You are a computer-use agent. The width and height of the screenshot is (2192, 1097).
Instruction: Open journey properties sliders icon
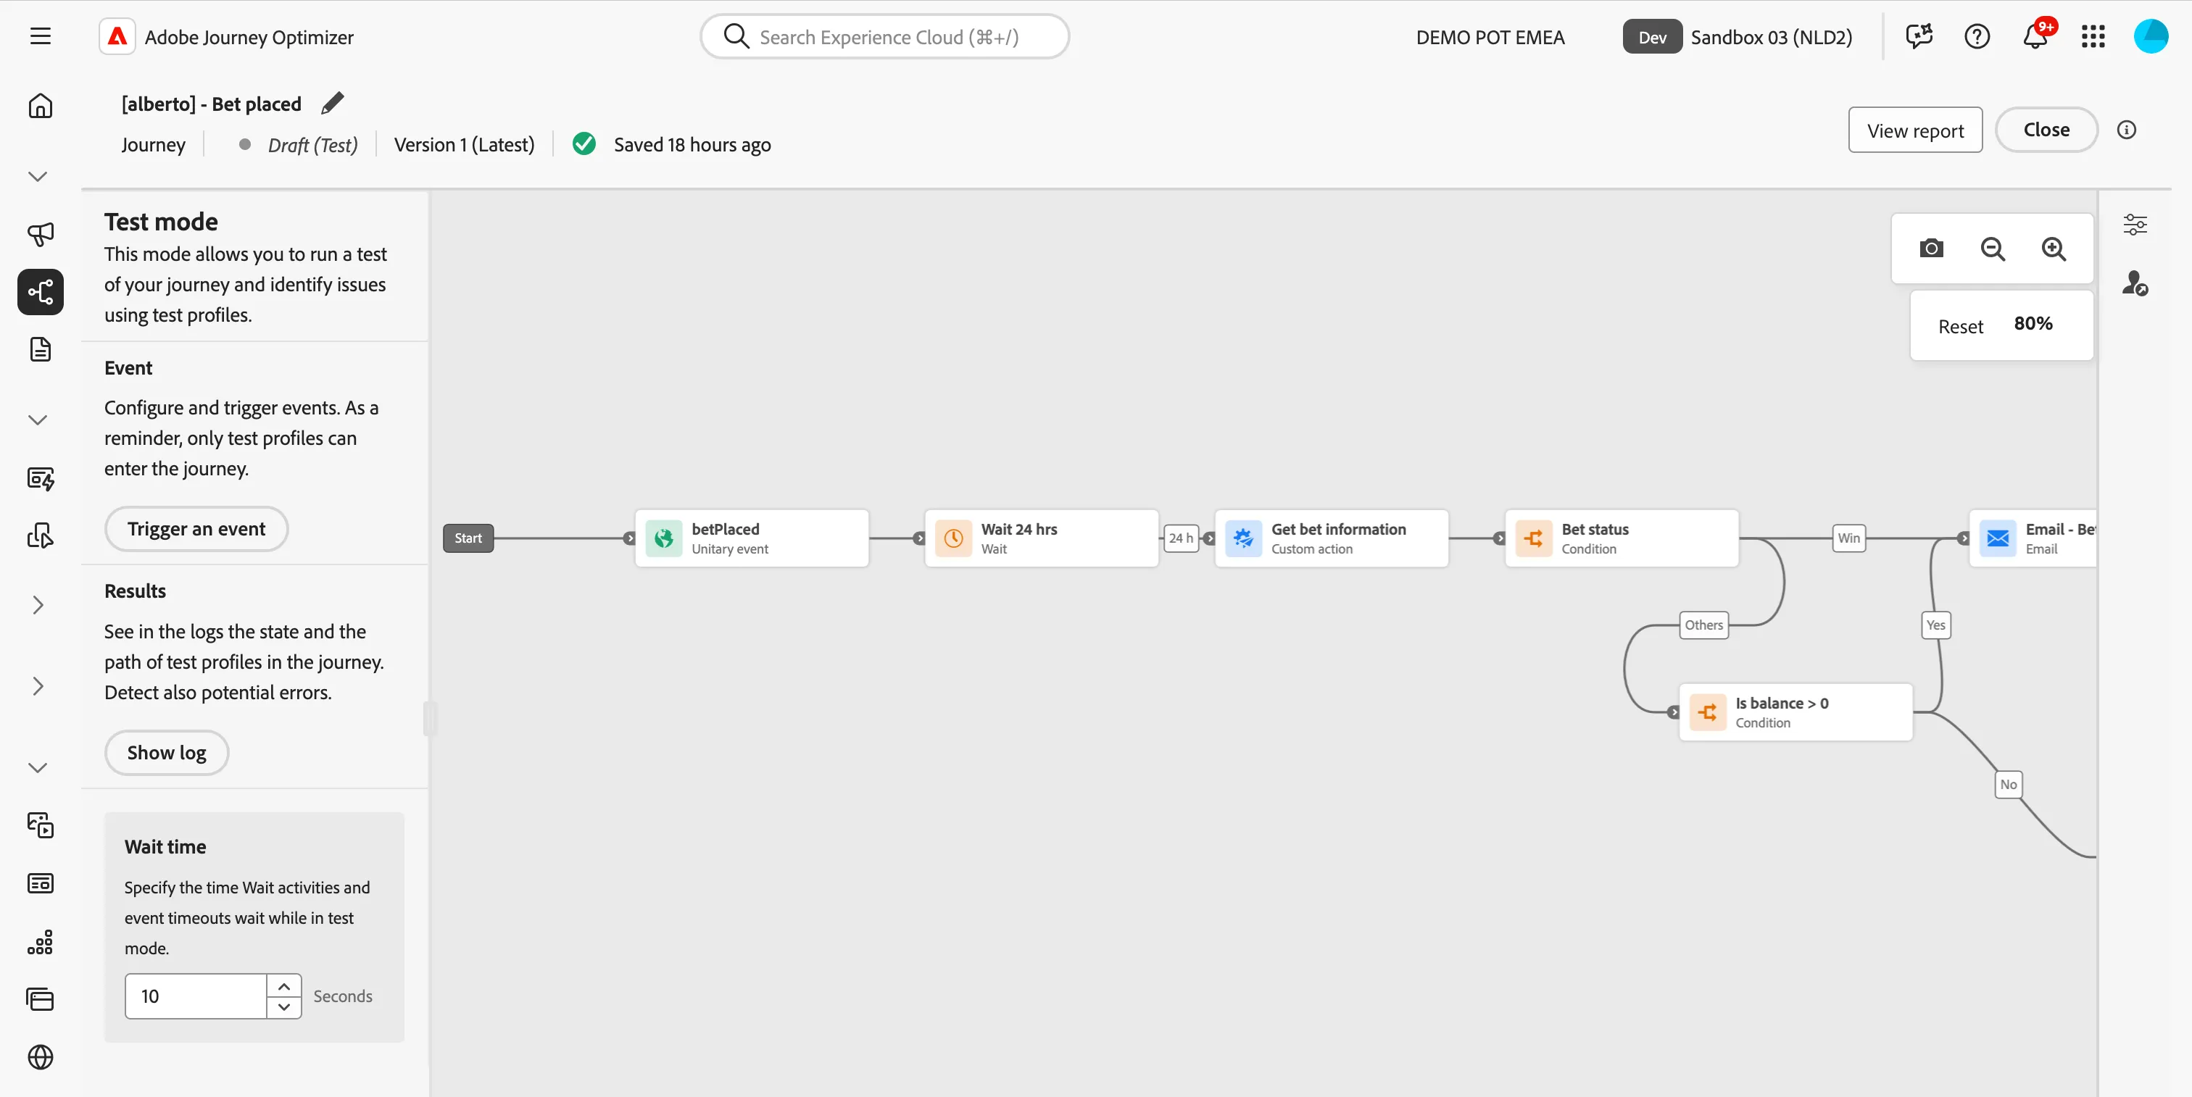click(x=2135, y=225)
